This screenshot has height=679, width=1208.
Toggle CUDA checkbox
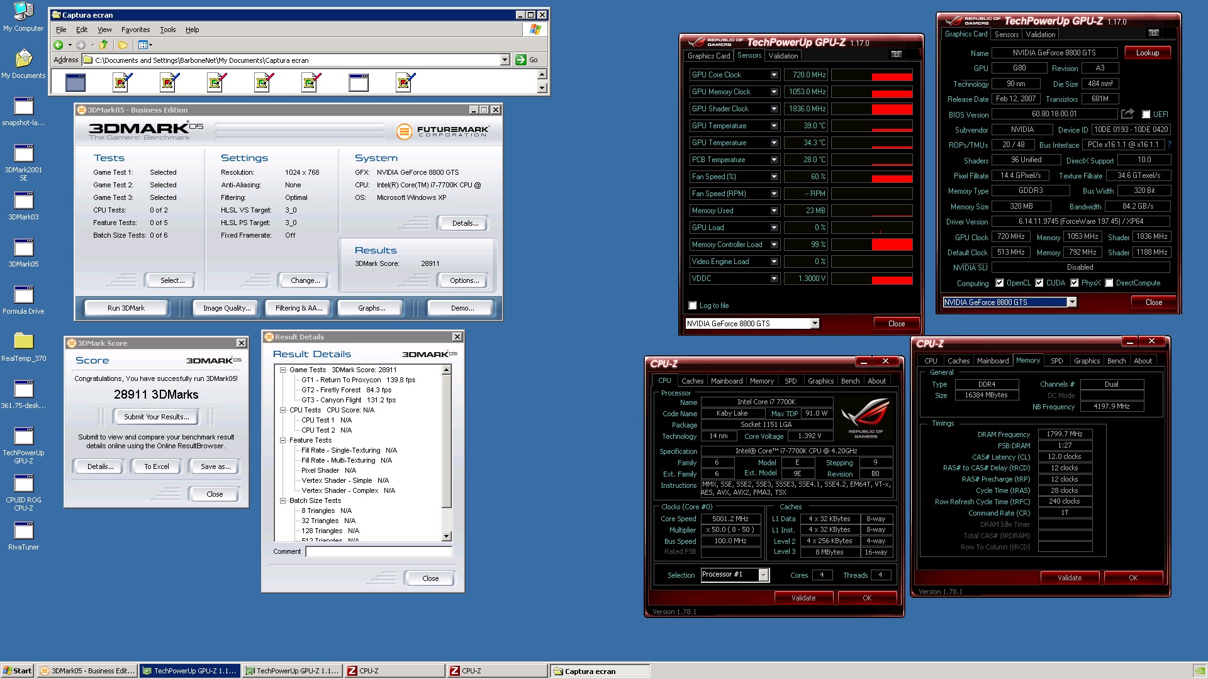coord(1039,283)
